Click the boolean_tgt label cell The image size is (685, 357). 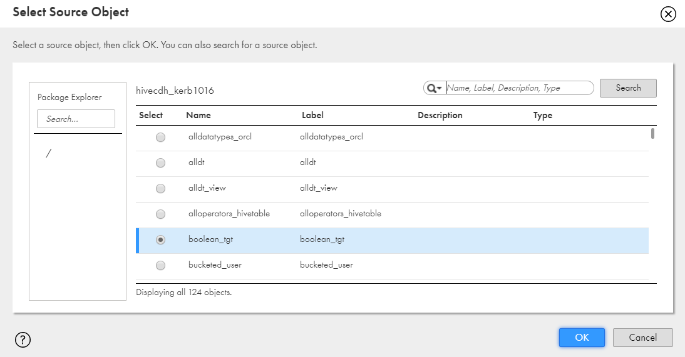coord(322,239)
